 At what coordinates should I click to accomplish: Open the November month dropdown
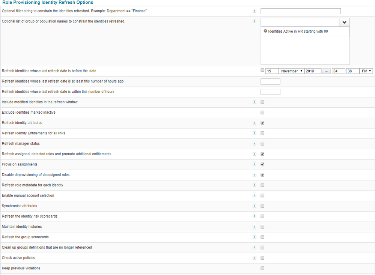[292, 71]
